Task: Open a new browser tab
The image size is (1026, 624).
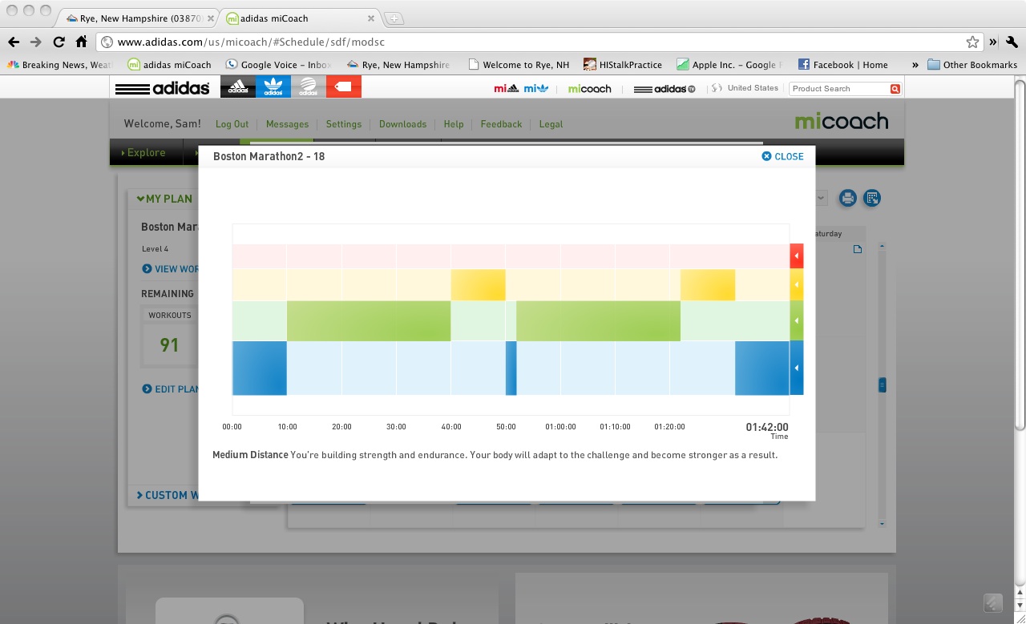Action: click(394, 18)
